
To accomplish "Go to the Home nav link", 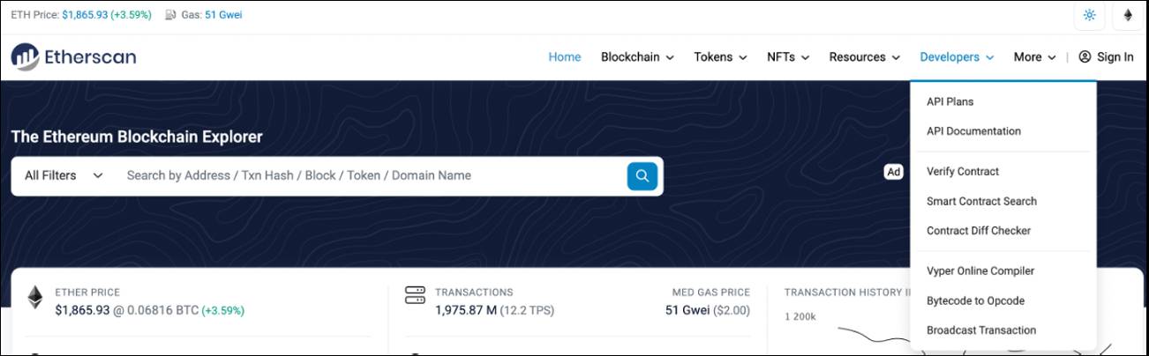I will point(565,56).
